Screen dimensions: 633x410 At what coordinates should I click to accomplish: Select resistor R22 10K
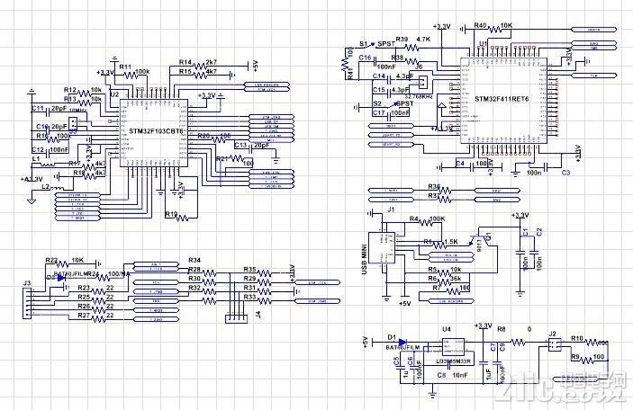[62, 264]
